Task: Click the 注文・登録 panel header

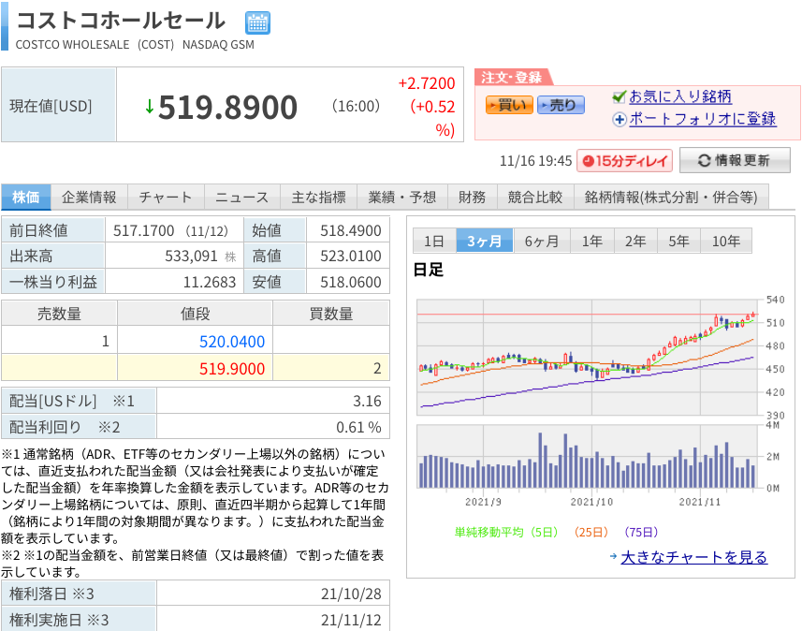Action: click(512, 78)
